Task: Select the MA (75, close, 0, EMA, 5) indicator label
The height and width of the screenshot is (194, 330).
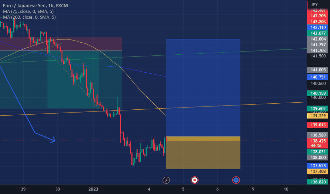Action: [x=28, y=12]
